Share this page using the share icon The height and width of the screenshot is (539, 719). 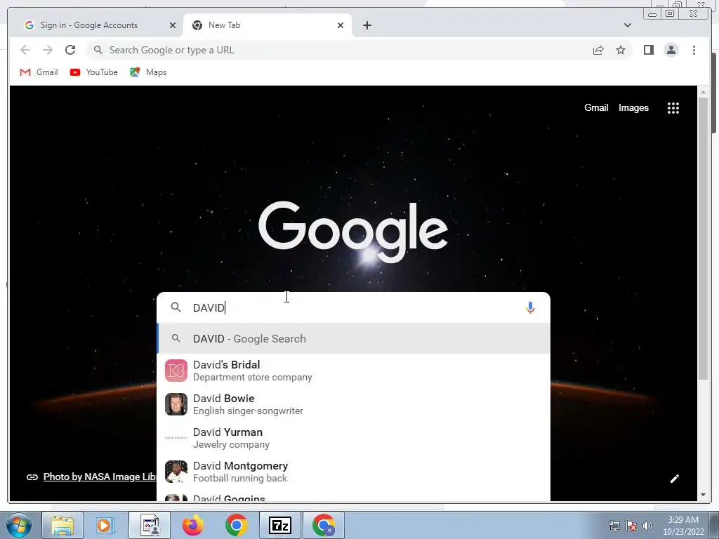pos(598,50)
